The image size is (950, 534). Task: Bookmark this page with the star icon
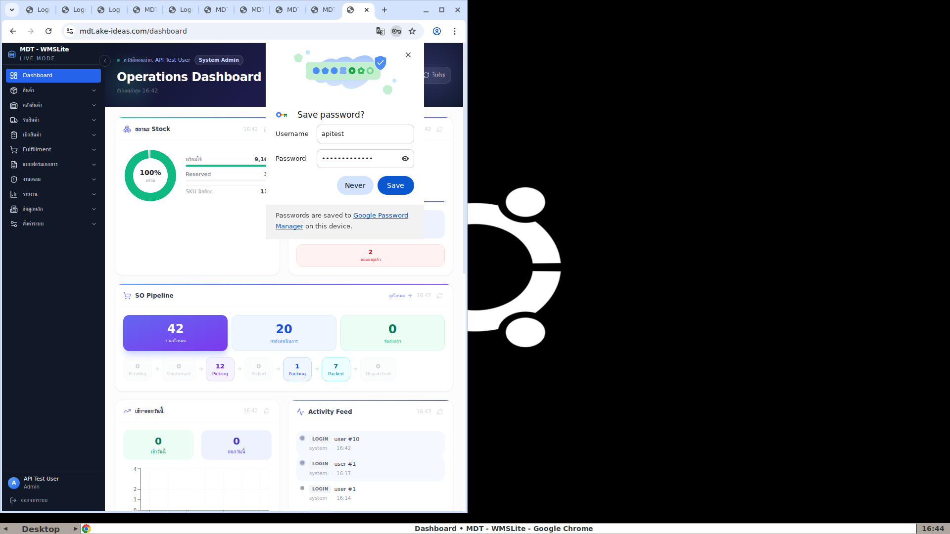[412, 31]
